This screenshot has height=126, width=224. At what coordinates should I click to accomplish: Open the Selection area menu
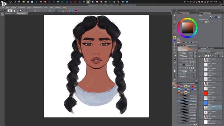tap(37, 8)
